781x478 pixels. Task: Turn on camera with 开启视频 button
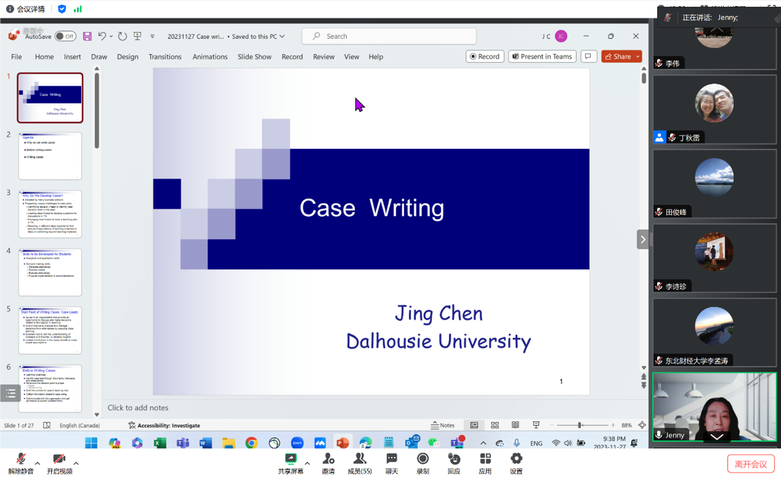(59, 464)
